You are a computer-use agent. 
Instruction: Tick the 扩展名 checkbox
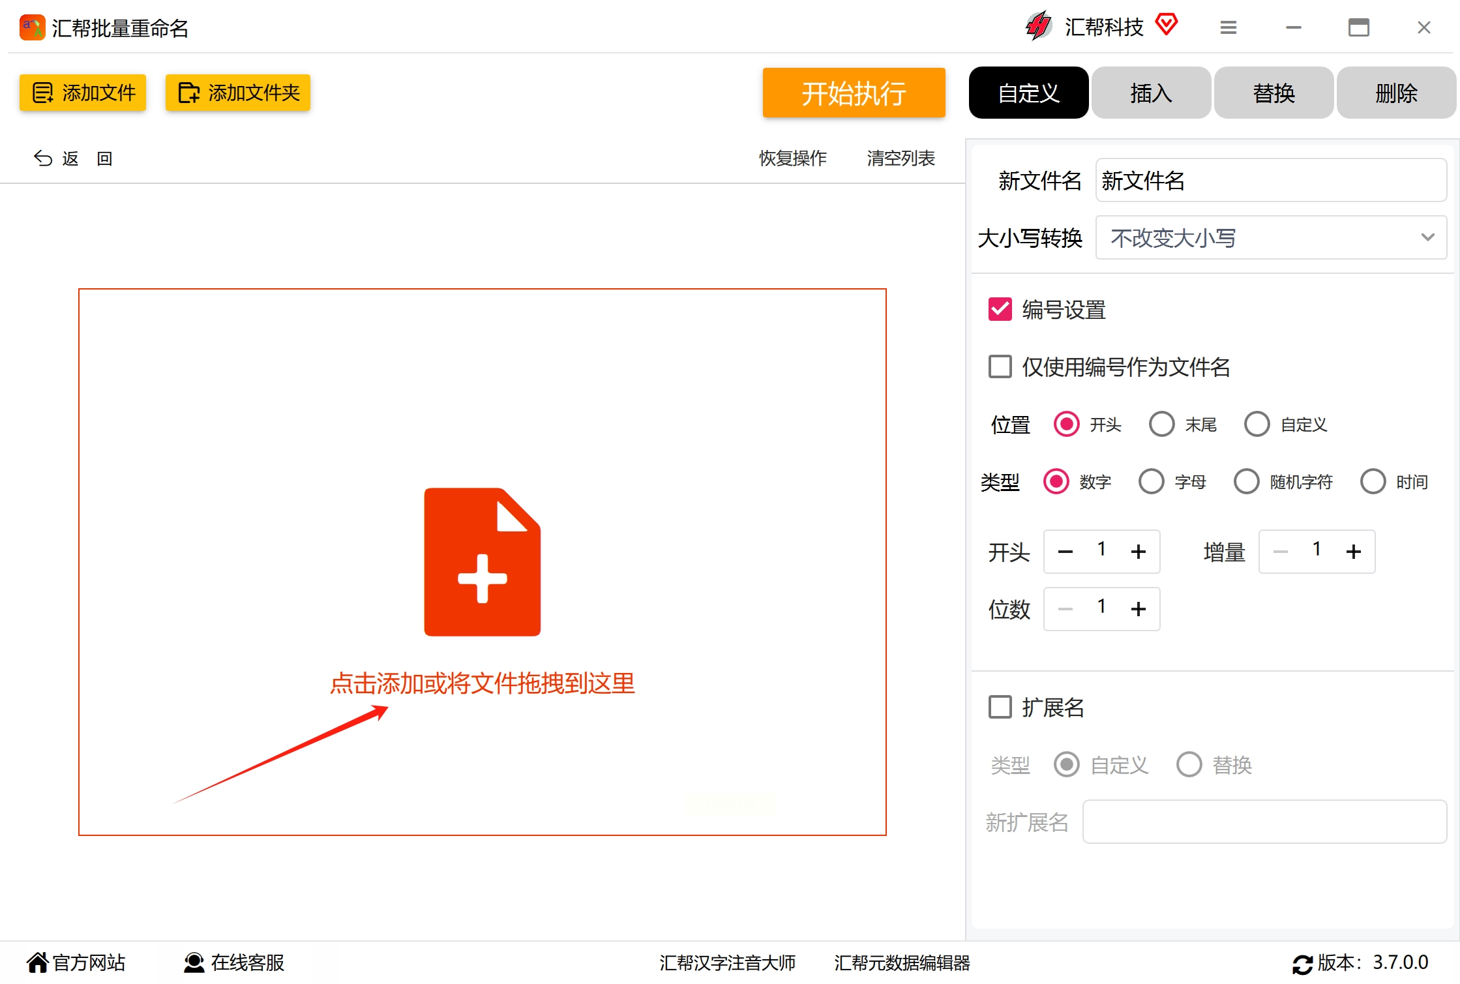coord(1000,707)
